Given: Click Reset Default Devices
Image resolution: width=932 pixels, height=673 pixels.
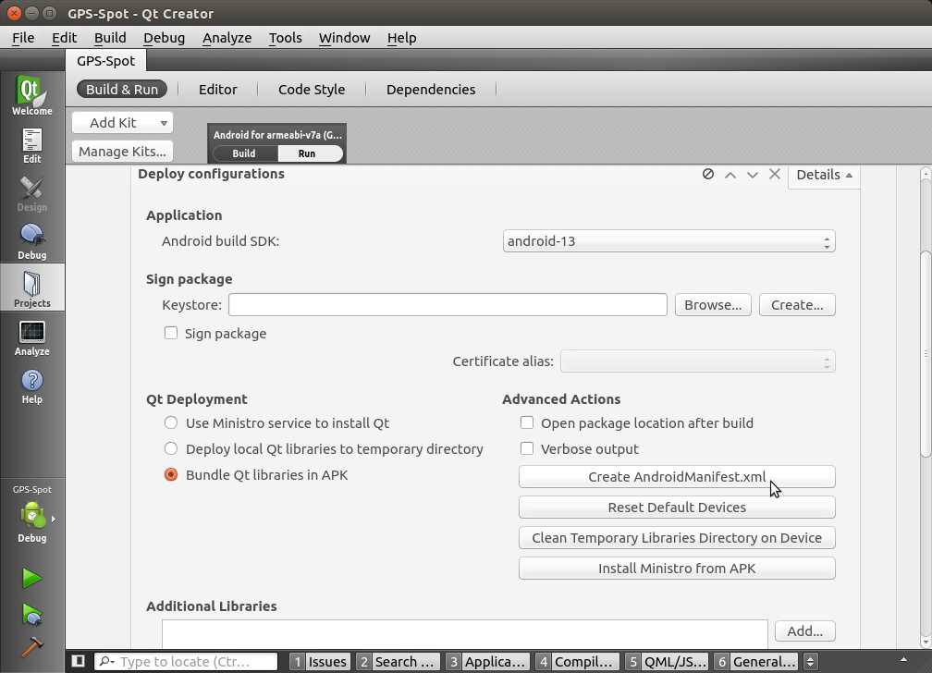Looking at the screenshot, I should point(677,508).
